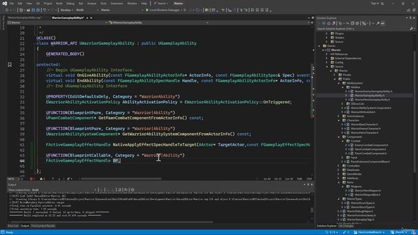Click error count icon below the editor
The width and height of the screenshot is (418, 235).
click(31, 179)
